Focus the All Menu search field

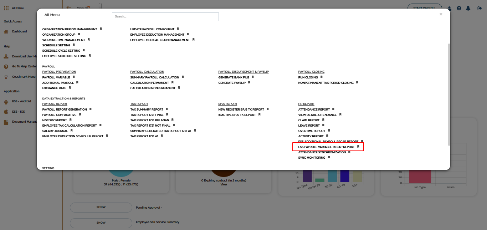(x=165, y=17)
